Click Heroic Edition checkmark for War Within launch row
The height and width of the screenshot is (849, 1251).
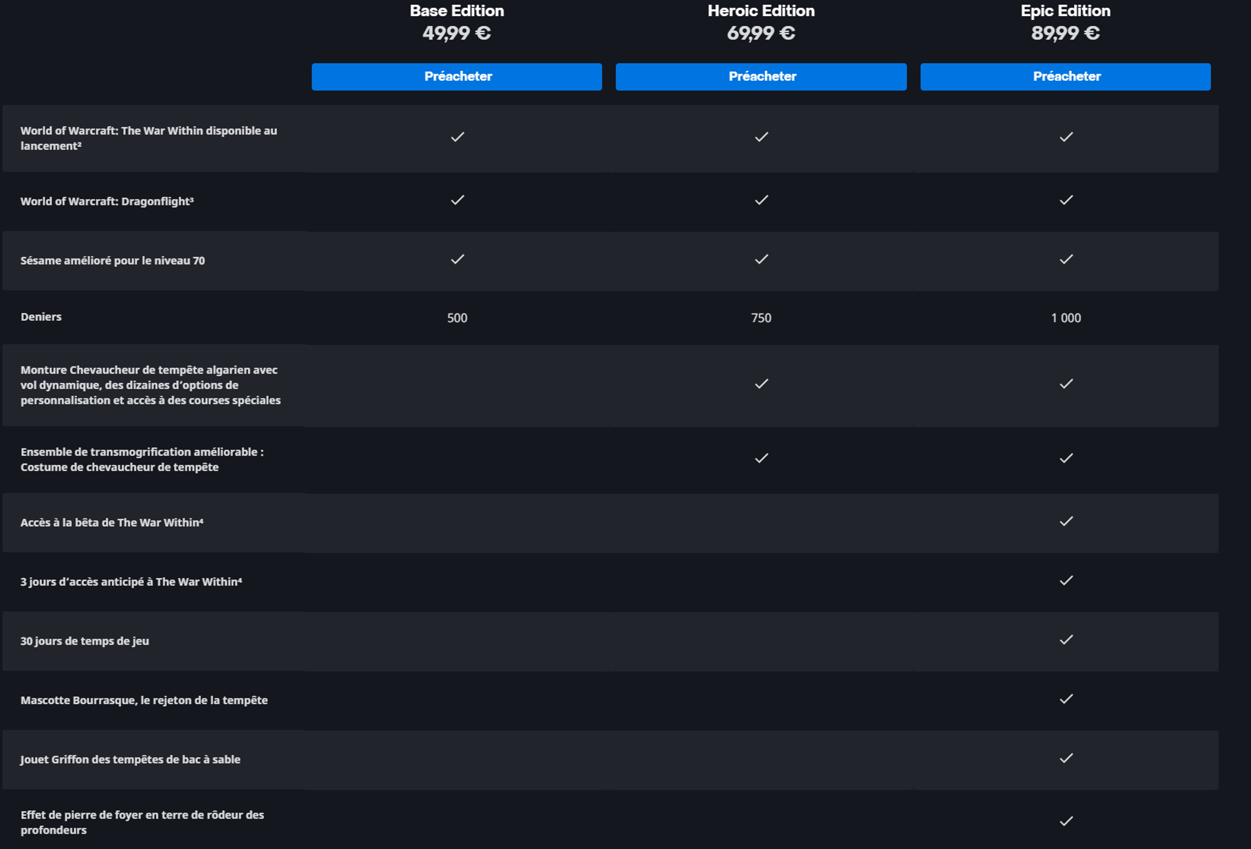pyautogui.click(x=762, y=137)
